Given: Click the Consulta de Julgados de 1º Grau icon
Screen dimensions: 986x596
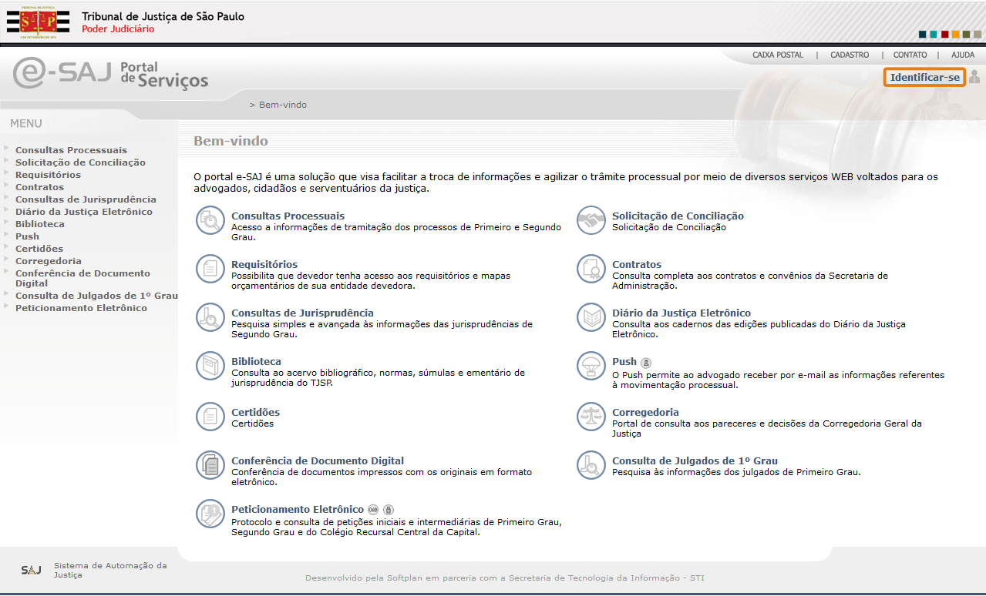Looking at the screenshot, I should (x=591, y=465).
